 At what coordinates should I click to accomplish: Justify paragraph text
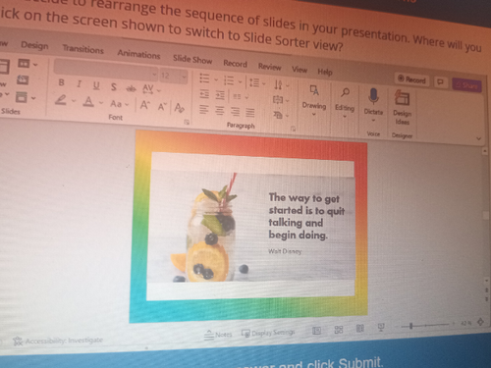(250, 113)
